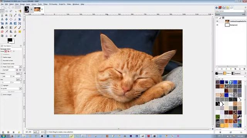Open the Script-Fu menu
247x138 pixels.
[x=62, y=4]
